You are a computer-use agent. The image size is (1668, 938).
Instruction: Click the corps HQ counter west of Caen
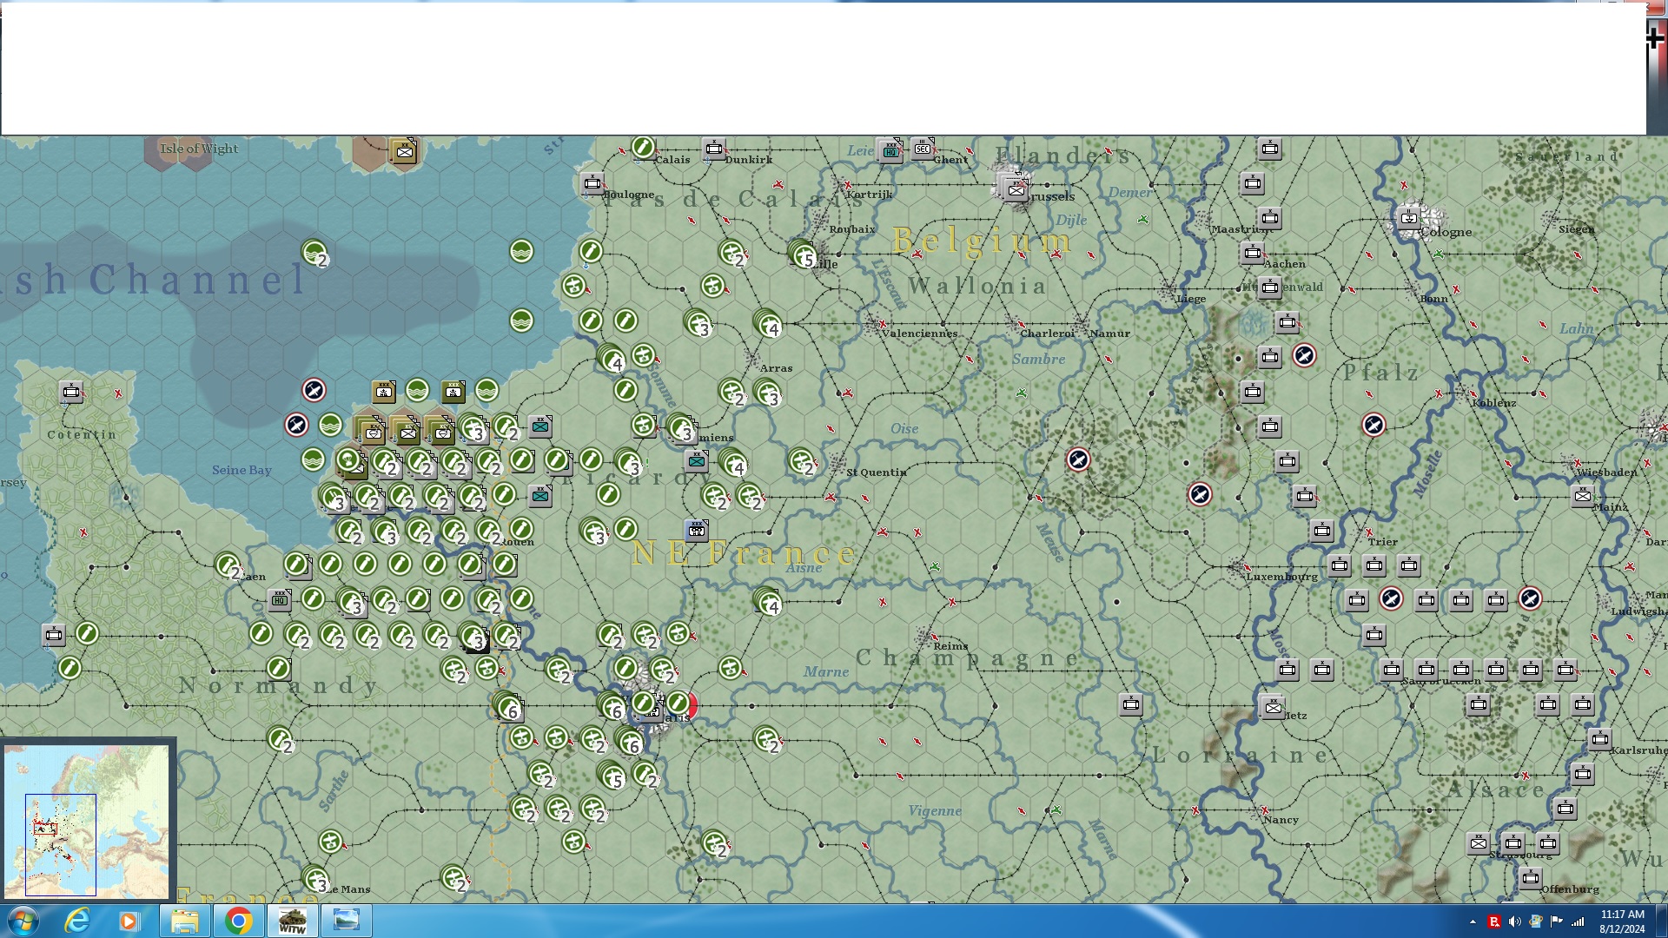pos(280,599)
